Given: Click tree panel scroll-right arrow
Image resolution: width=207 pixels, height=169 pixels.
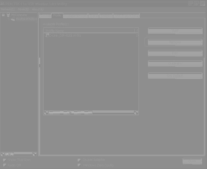Looking at the screenshot, I should pos(34,154).
